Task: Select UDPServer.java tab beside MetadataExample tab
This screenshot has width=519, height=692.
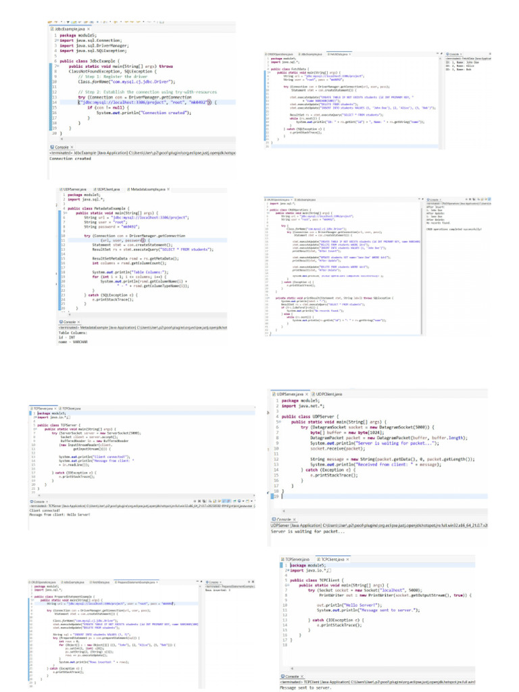Action: [74, 189]
